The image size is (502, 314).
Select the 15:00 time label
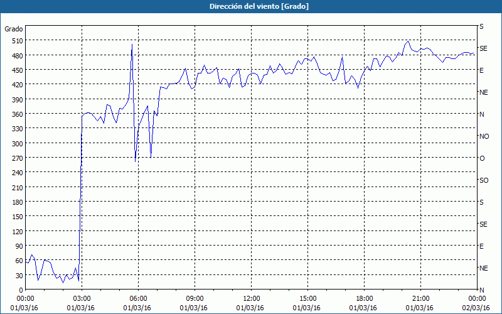307,300
